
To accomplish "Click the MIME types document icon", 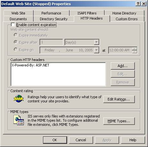I will click(x=19, y=120).
